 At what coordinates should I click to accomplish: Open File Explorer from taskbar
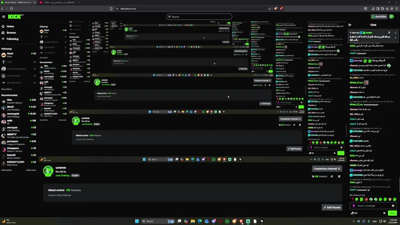193,221
